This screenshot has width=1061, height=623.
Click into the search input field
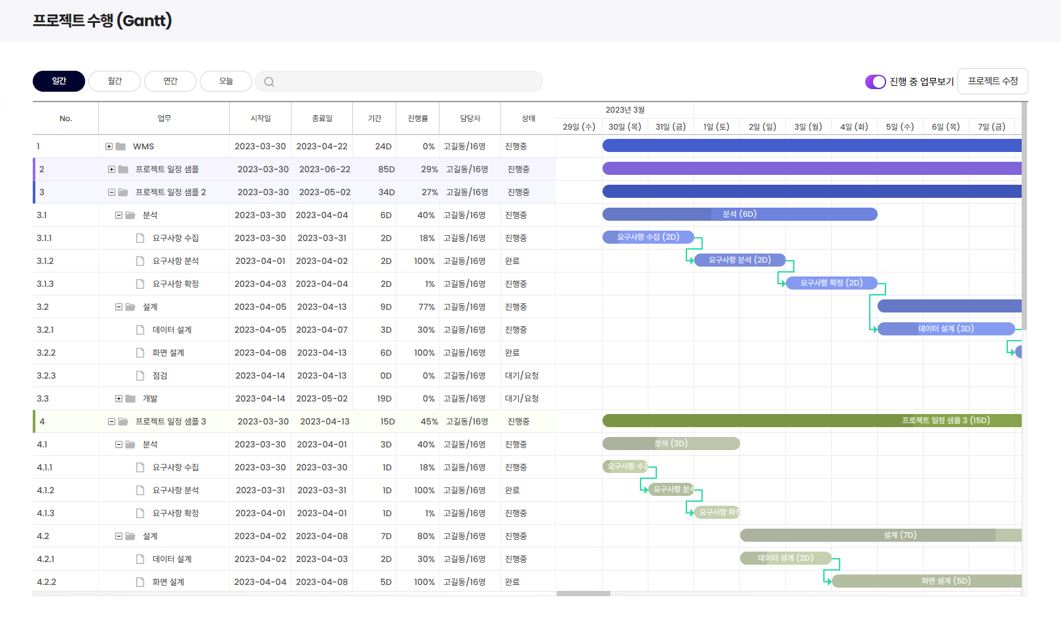(x=406, y=82)
